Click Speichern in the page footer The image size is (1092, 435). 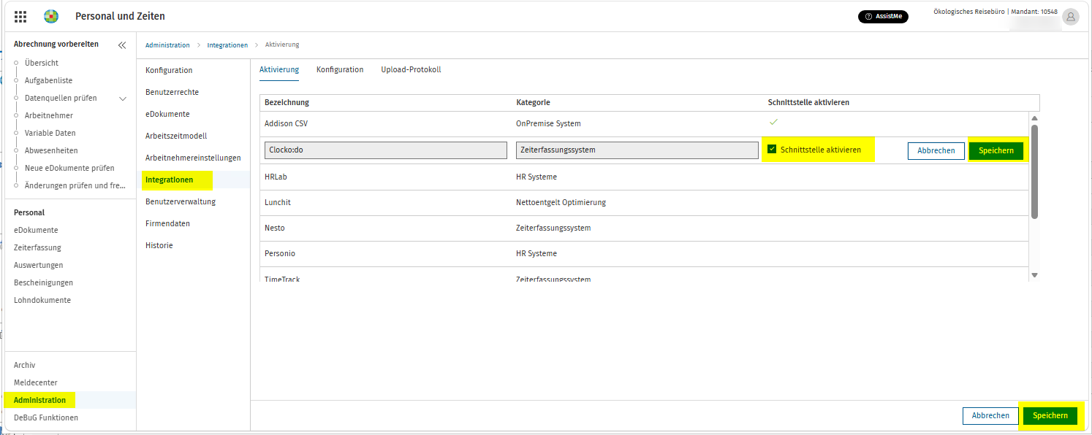(x=1050, y=415)
